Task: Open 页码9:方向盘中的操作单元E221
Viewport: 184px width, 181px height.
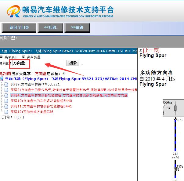Action: pos(35,85)
